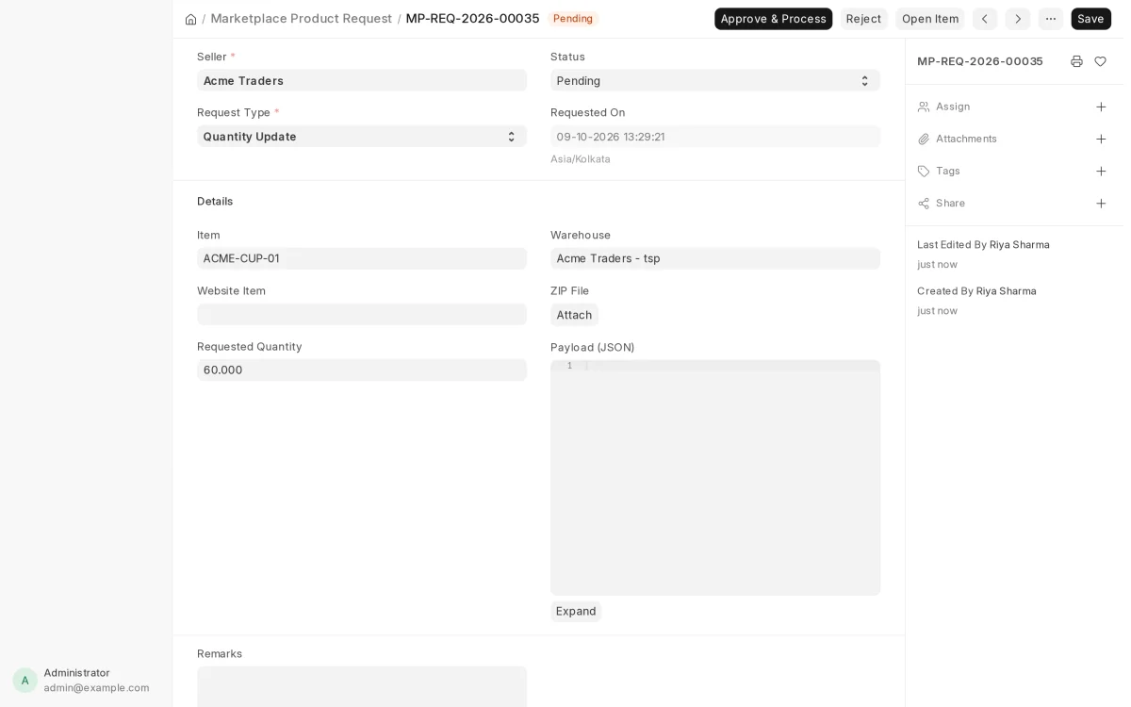Image resolution: width=1131 pixels, height=707 pixels.
Task: Click the Asia/Kolkata timezone text
Action: tap(581, 159)
